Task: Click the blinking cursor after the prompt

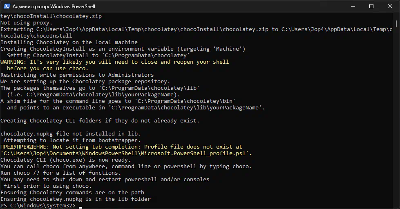Action: click(x=80, y=207)
